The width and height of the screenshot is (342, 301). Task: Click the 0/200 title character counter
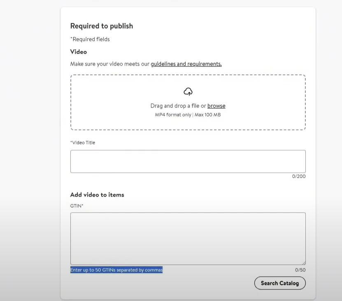tap(299, 177)
